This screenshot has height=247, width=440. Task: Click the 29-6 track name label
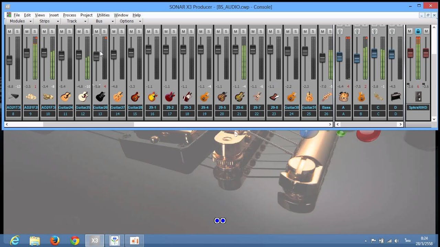coord(239,107)
